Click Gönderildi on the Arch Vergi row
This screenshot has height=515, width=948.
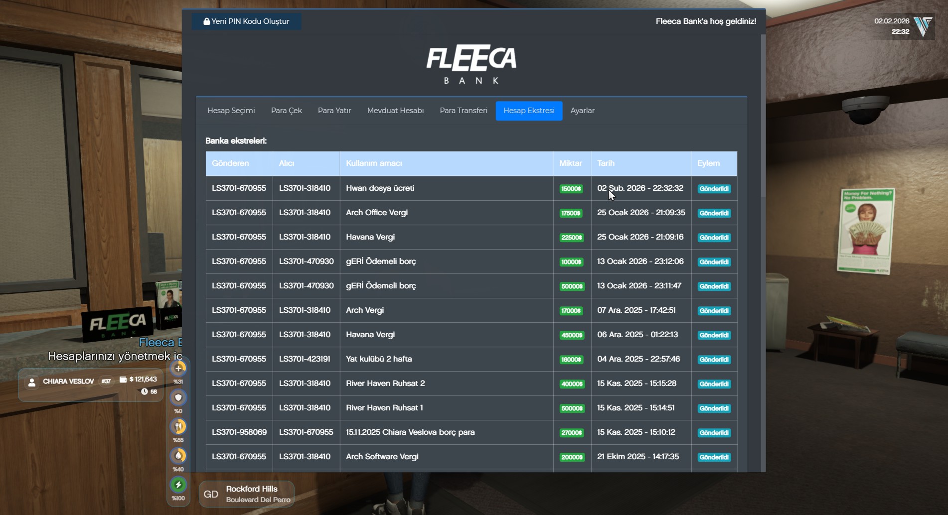coord(714,311)
